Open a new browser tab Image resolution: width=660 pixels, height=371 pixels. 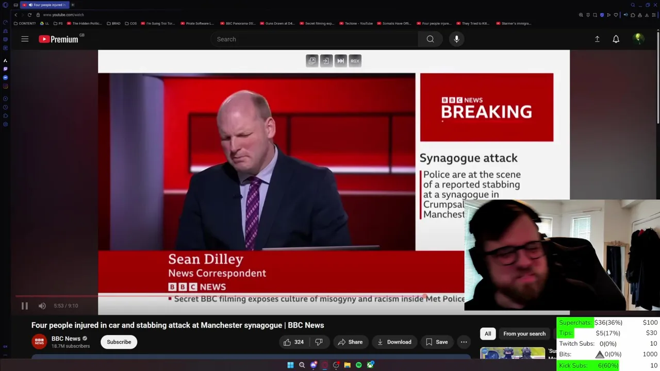coord(73,5)
